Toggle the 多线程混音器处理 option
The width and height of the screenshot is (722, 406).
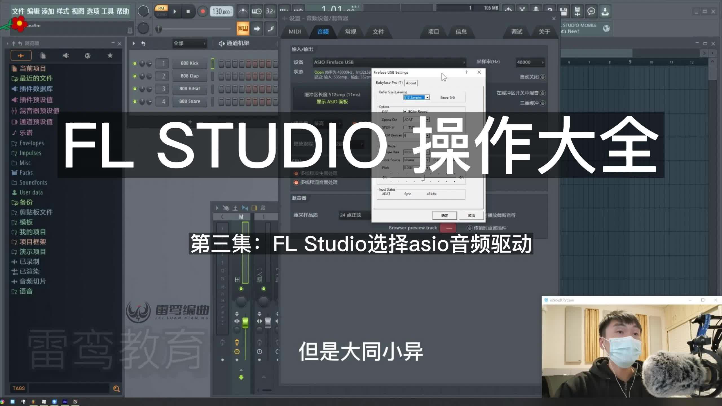[296, 182]
